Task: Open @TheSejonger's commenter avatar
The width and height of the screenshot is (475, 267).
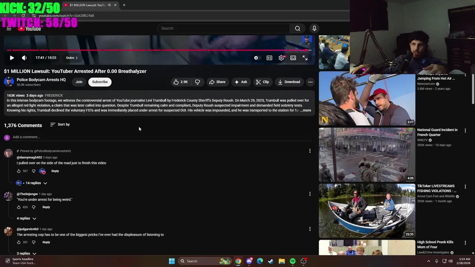Action: 8,196
